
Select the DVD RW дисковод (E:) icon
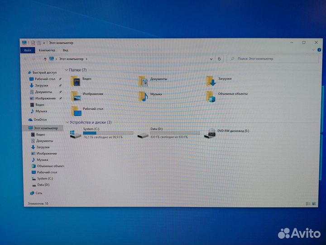[210, 133]
